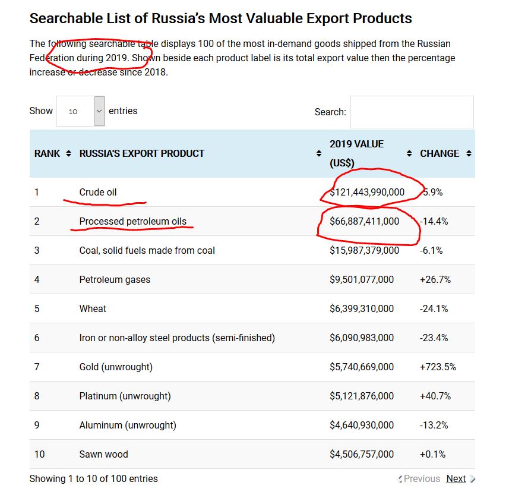Sort table by the Rank column arrows
The image size is (528, 501).
[69, 154]
